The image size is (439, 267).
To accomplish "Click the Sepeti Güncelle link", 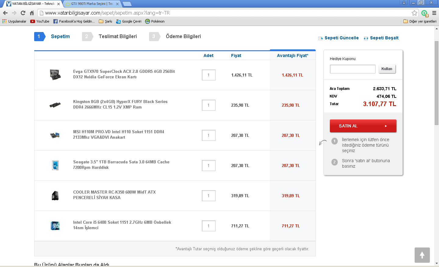I will point(338,38).
